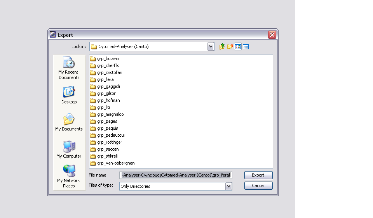This screenshot has width=373, height=218.
Task: Click the Export button
Action: tap(258, 175)
